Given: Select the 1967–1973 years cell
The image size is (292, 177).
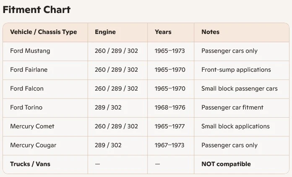Looking at the screenshot, I should click(x=169, y=145).
